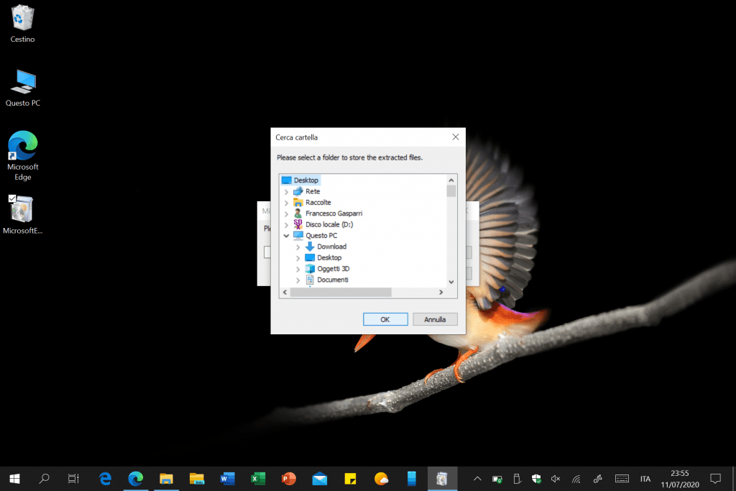Unmute the speaker icon in system tray

pyautogui.click(x=556, y=479)
